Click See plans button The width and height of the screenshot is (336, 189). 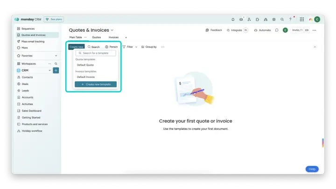pos(54,19)
